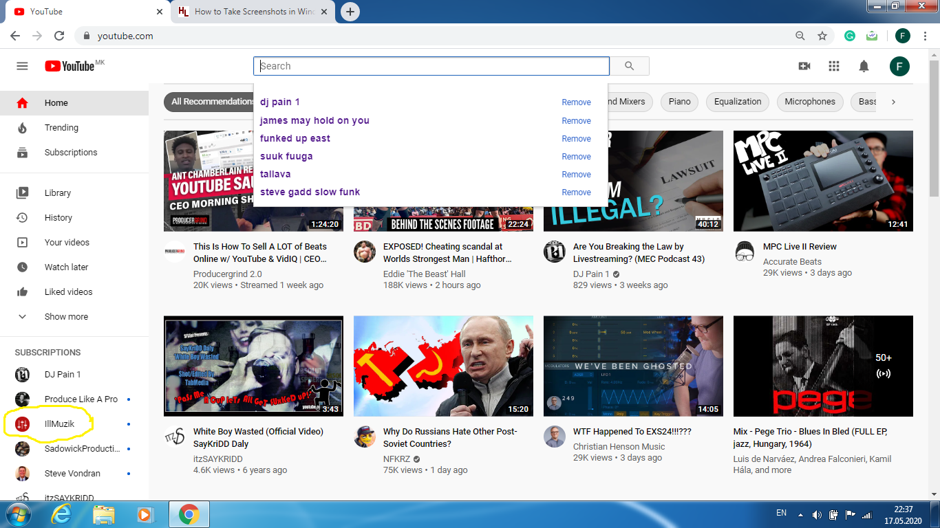940x528 pixels.
Task: Open the Putin Soviet map thumbnail
Action: (443, 366)
